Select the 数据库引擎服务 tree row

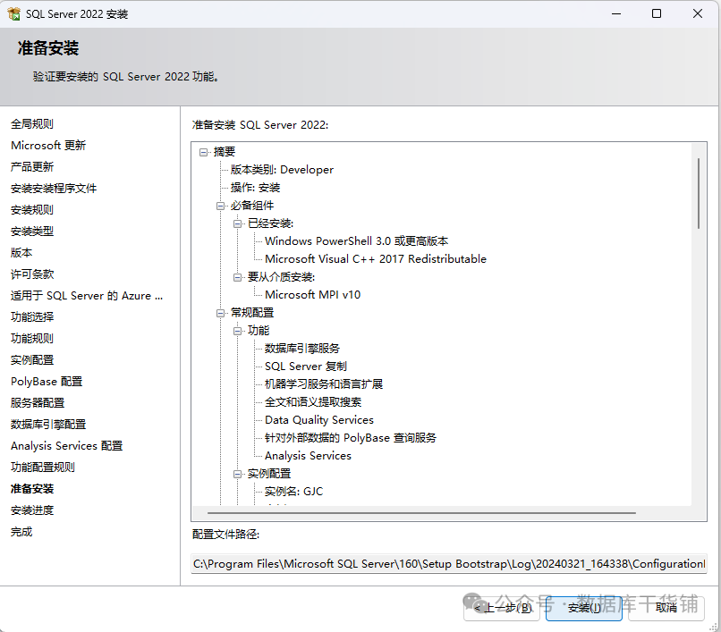pyautogui.click(x=302, y=349)
